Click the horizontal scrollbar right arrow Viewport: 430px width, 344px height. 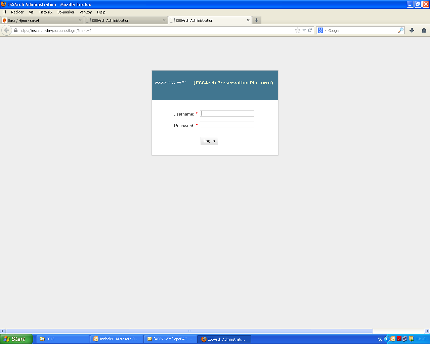click(427, 331)
